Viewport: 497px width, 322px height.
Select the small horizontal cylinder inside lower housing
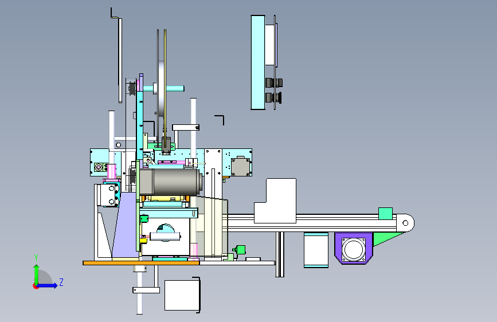pyautogui.click(x=165, y=237)
